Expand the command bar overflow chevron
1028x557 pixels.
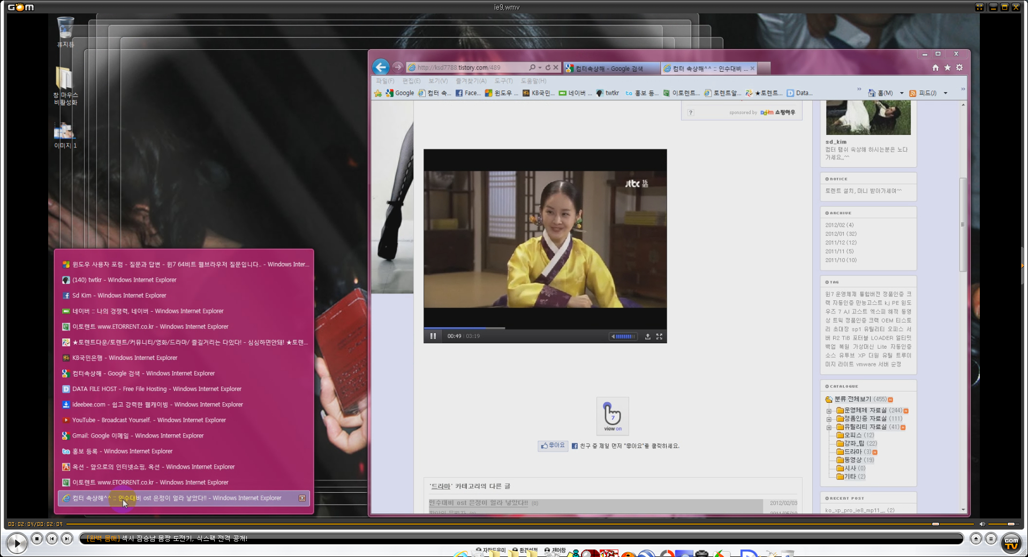pos(963,89)
